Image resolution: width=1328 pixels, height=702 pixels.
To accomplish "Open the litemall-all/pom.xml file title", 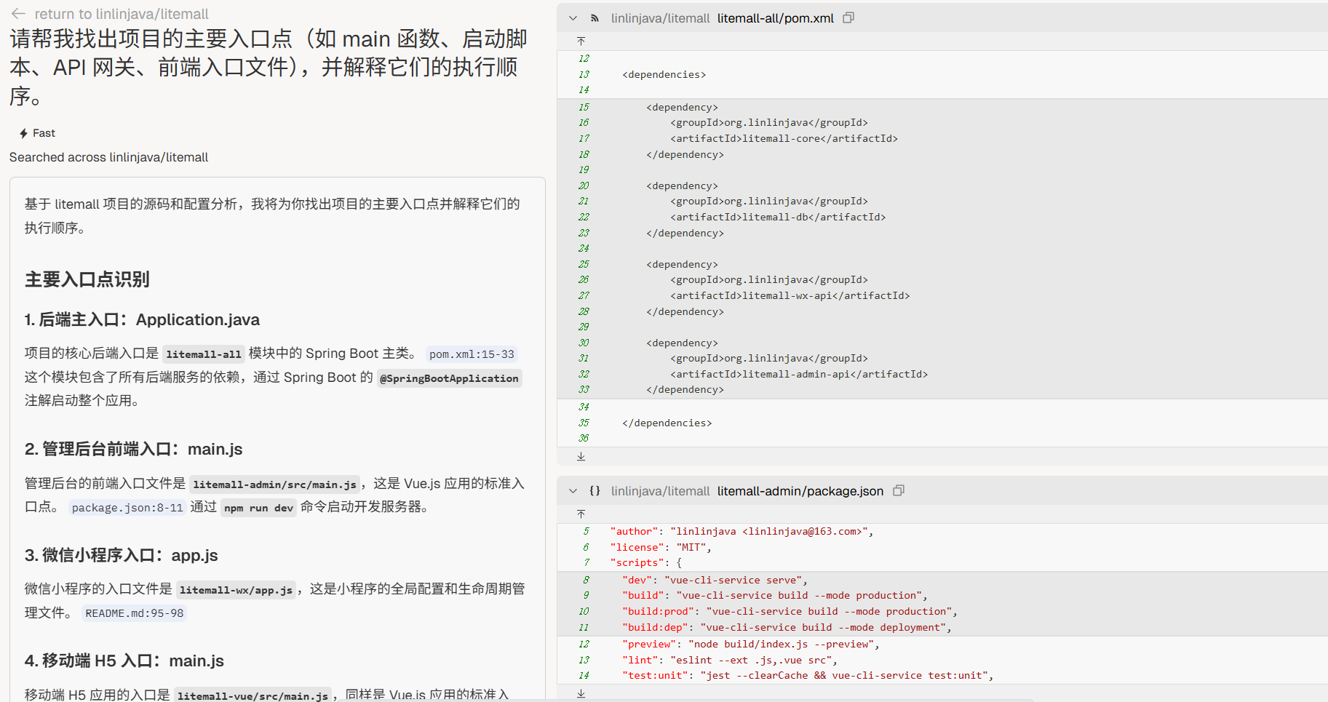I will pos(775,18).
